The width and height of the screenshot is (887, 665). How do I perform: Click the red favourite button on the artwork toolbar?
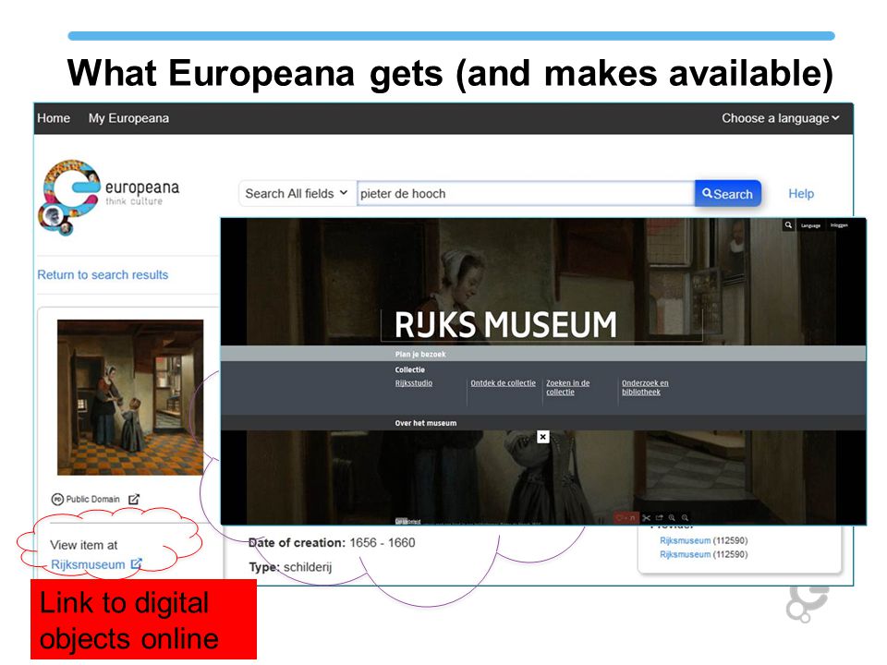[626, 518]
